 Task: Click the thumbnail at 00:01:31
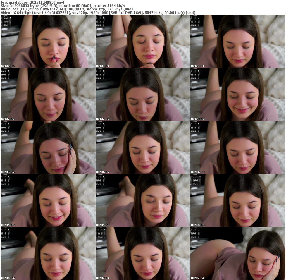point(238,41)
